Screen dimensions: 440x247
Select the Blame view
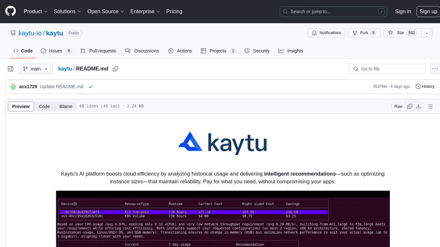tap(66, 106)
